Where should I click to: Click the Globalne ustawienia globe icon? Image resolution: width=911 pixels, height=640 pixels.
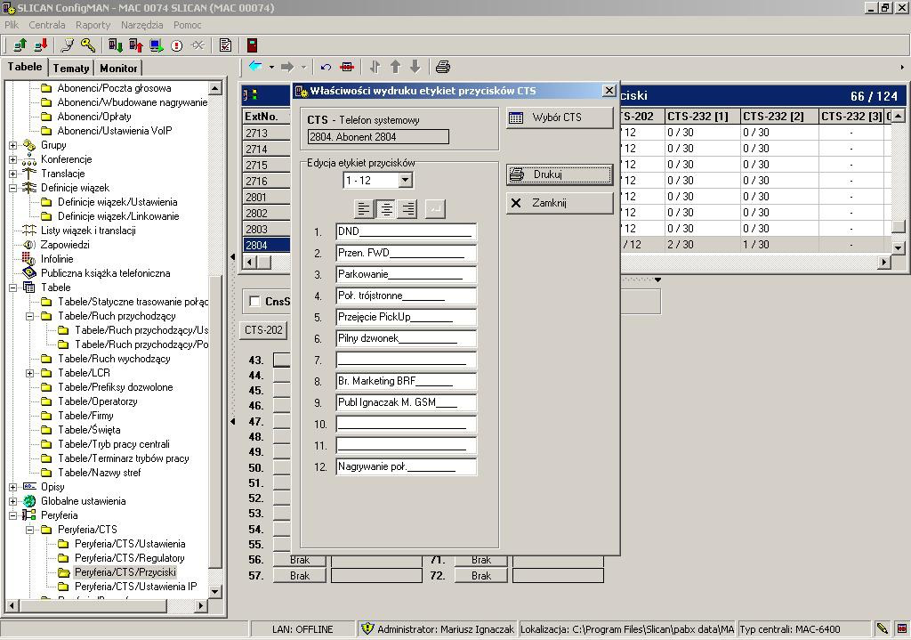click(x=29, y=500)
